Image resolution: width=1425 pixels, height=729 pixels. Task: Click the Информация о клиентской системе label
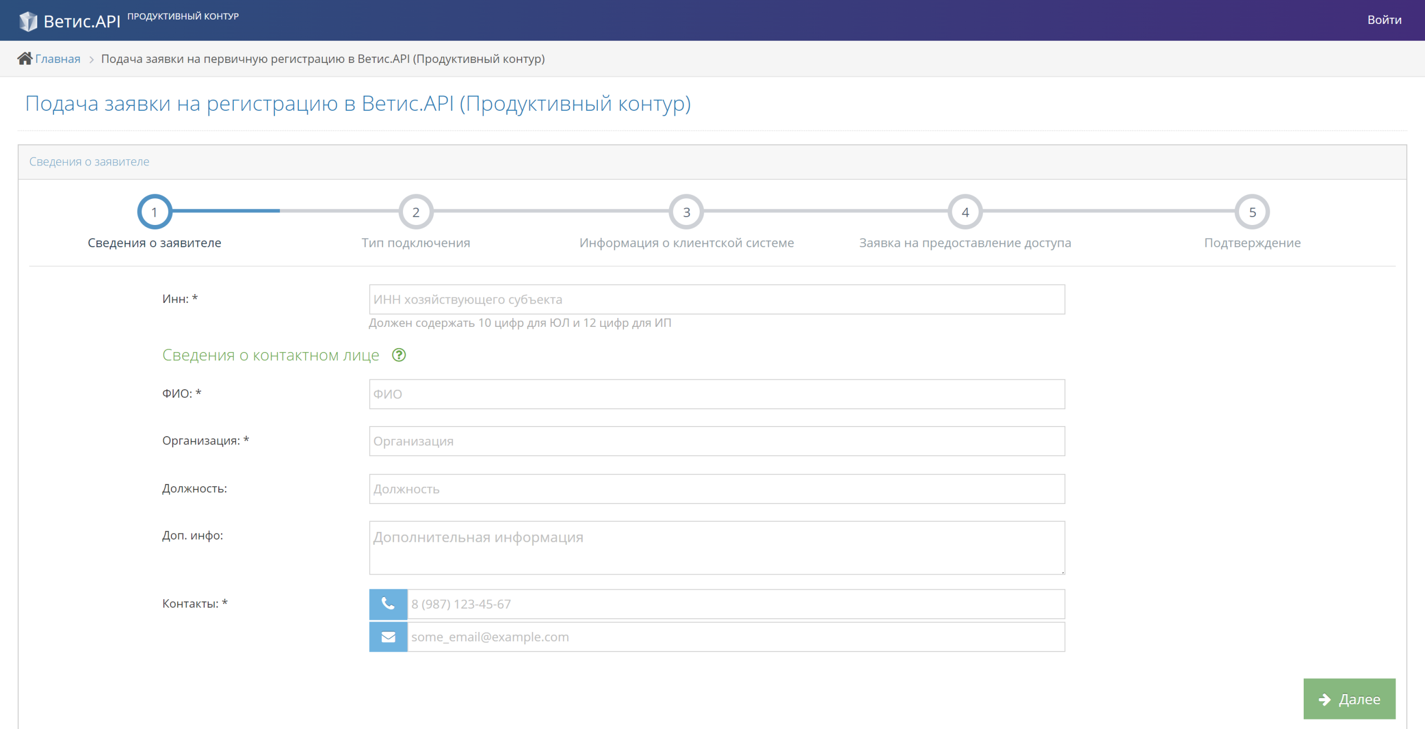pos(686,243)
